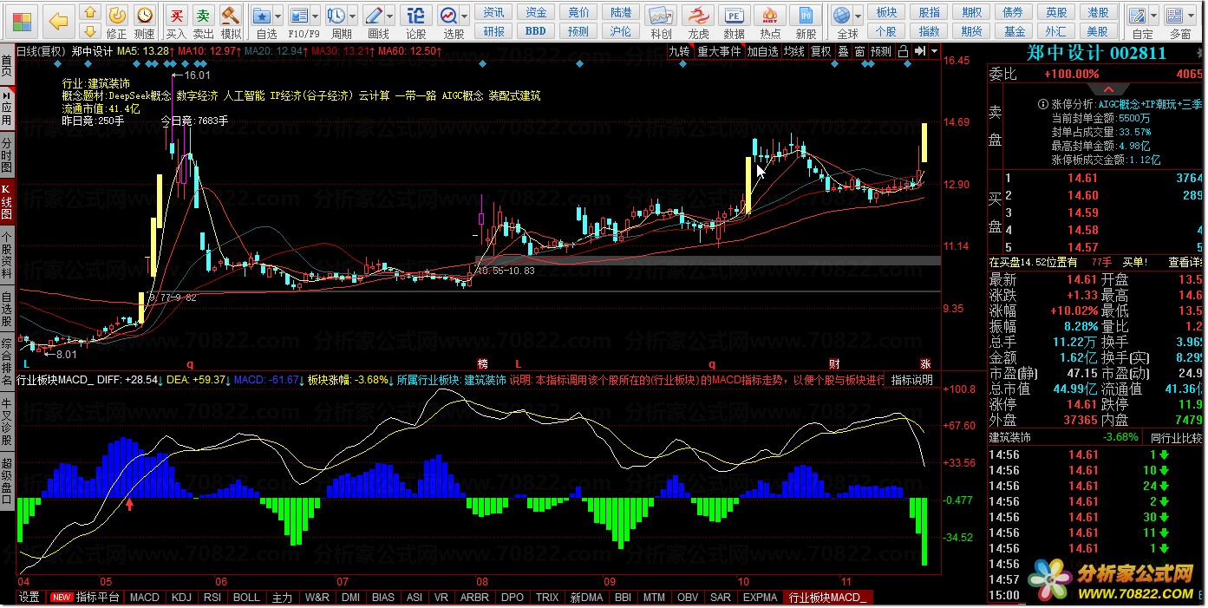Image resolution: width=1208 pixels, height=608 pixels.
Task: Expand the 周期 period dropdown arrow
Action: click(x=352, y=16)
